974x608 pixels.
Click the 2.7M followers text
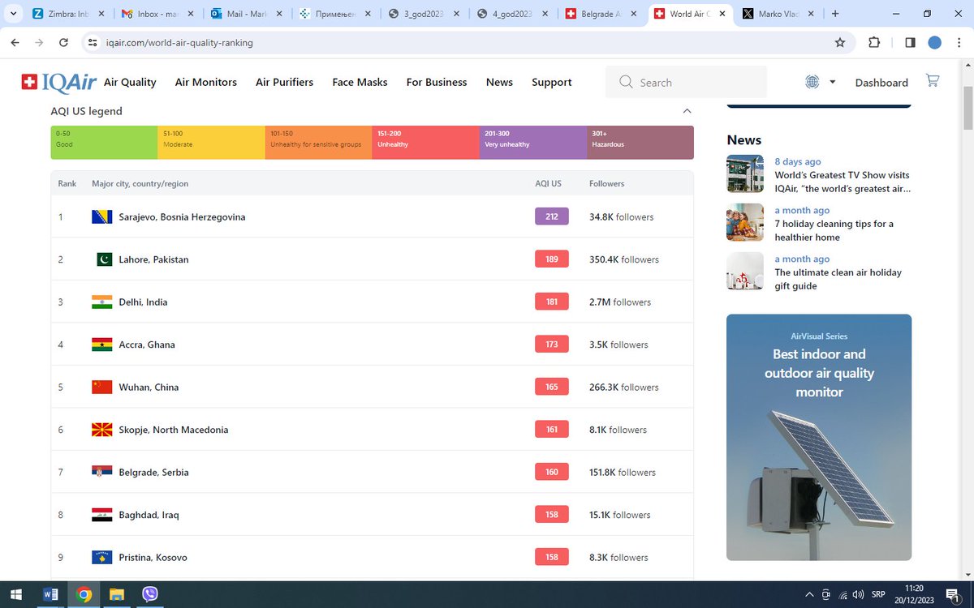[x=620, y=302]
